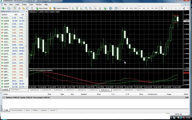Switch timeframe to D1
Image resolution: width=192 pixels, height=120 pixels.
tap(148, 8)
